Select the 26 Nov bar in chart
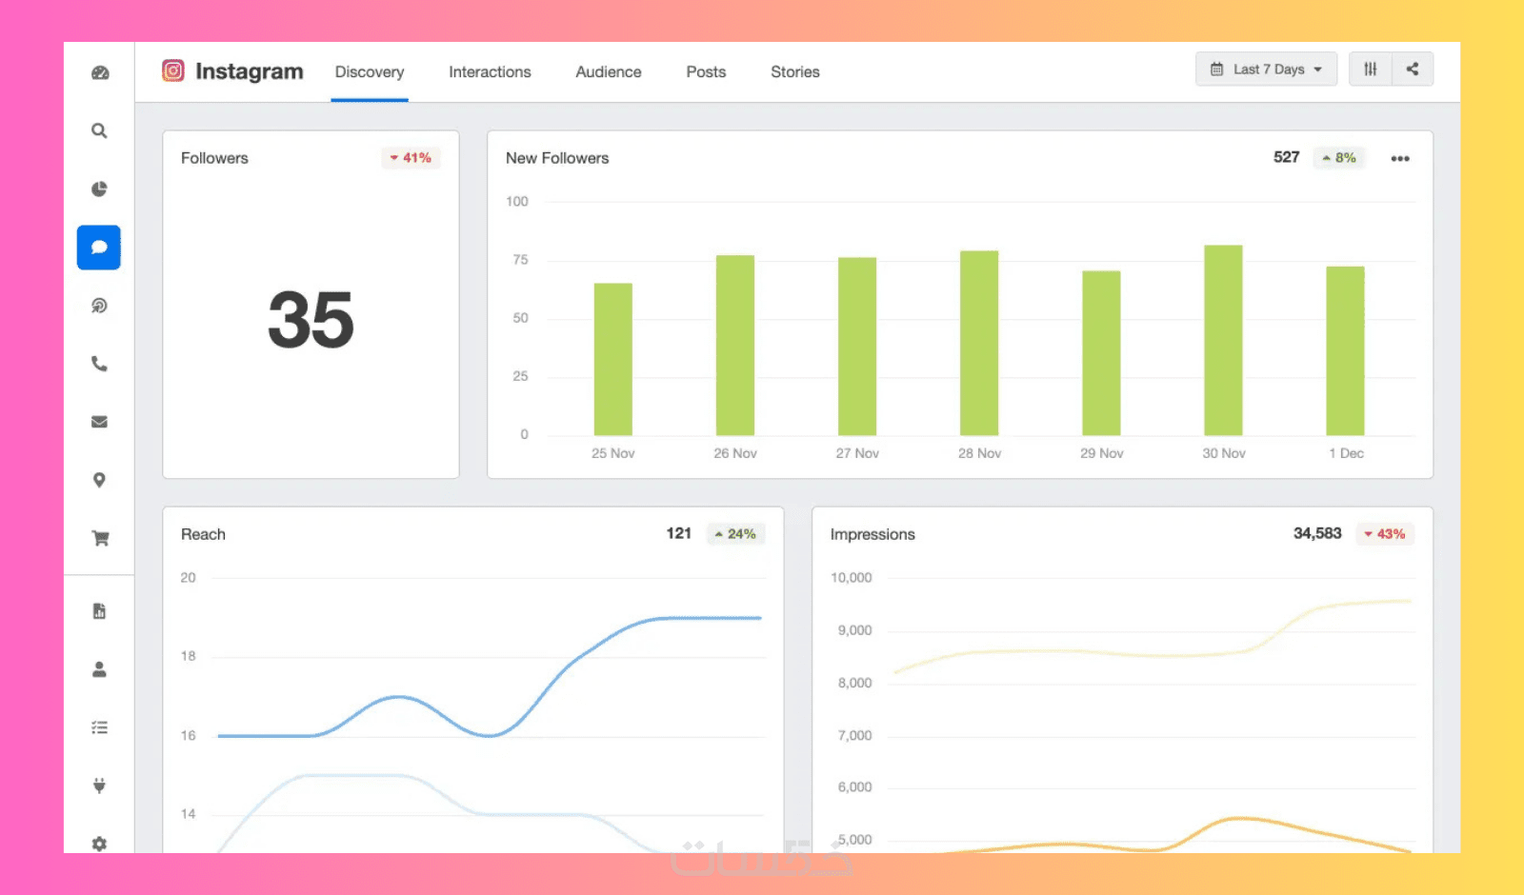Screen dimensions: 1524x895 (x=735, y=346)
